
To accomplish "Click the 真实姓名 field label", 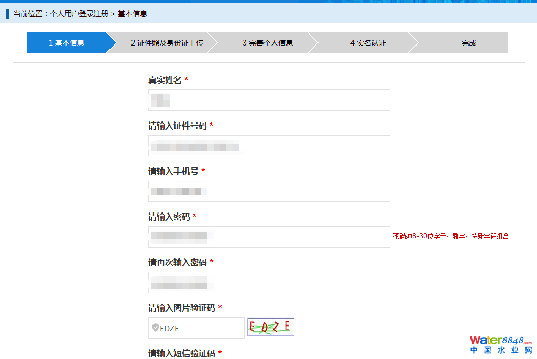I will (x=165, y=80).
